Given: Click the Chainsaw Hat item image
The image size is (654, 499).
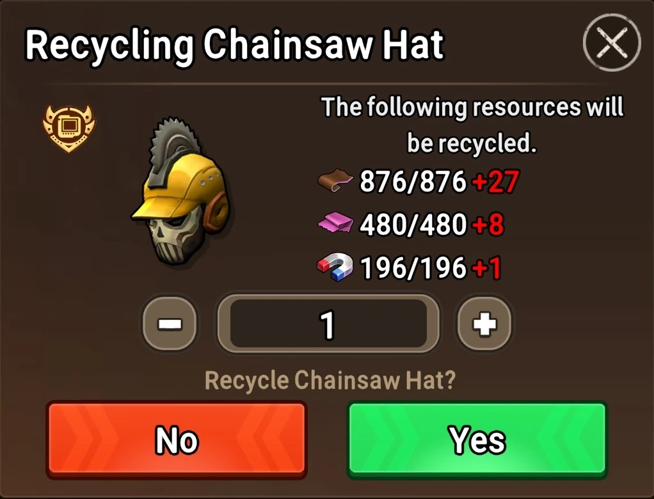Looking at the screenshot, I should click(x=182, y=193).
